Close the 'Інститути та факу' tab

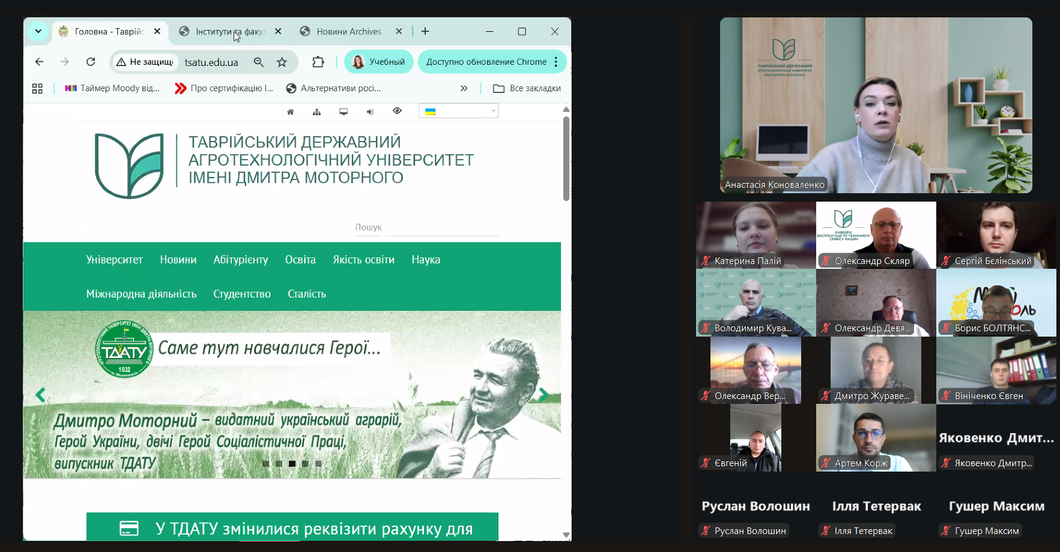pyautogui.click(x=278, y=31)
